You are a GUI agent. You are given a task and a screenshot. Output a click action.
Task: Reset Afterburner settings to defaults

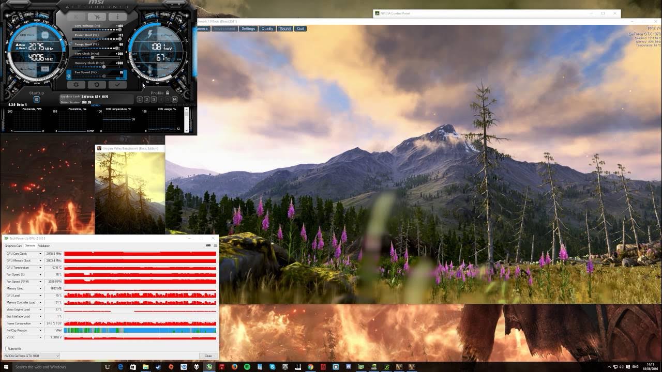pos(97,85)
